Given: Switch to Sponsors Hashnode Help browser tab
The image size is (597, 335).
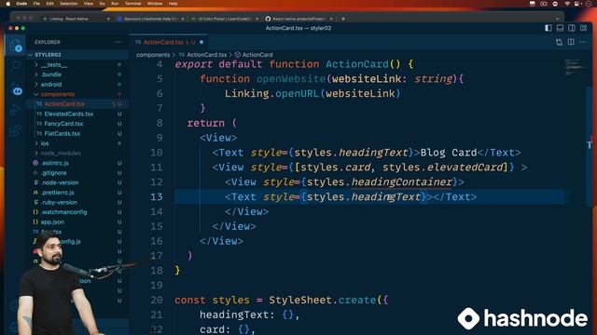Looking at the screenshot, I should coord(150,19).
